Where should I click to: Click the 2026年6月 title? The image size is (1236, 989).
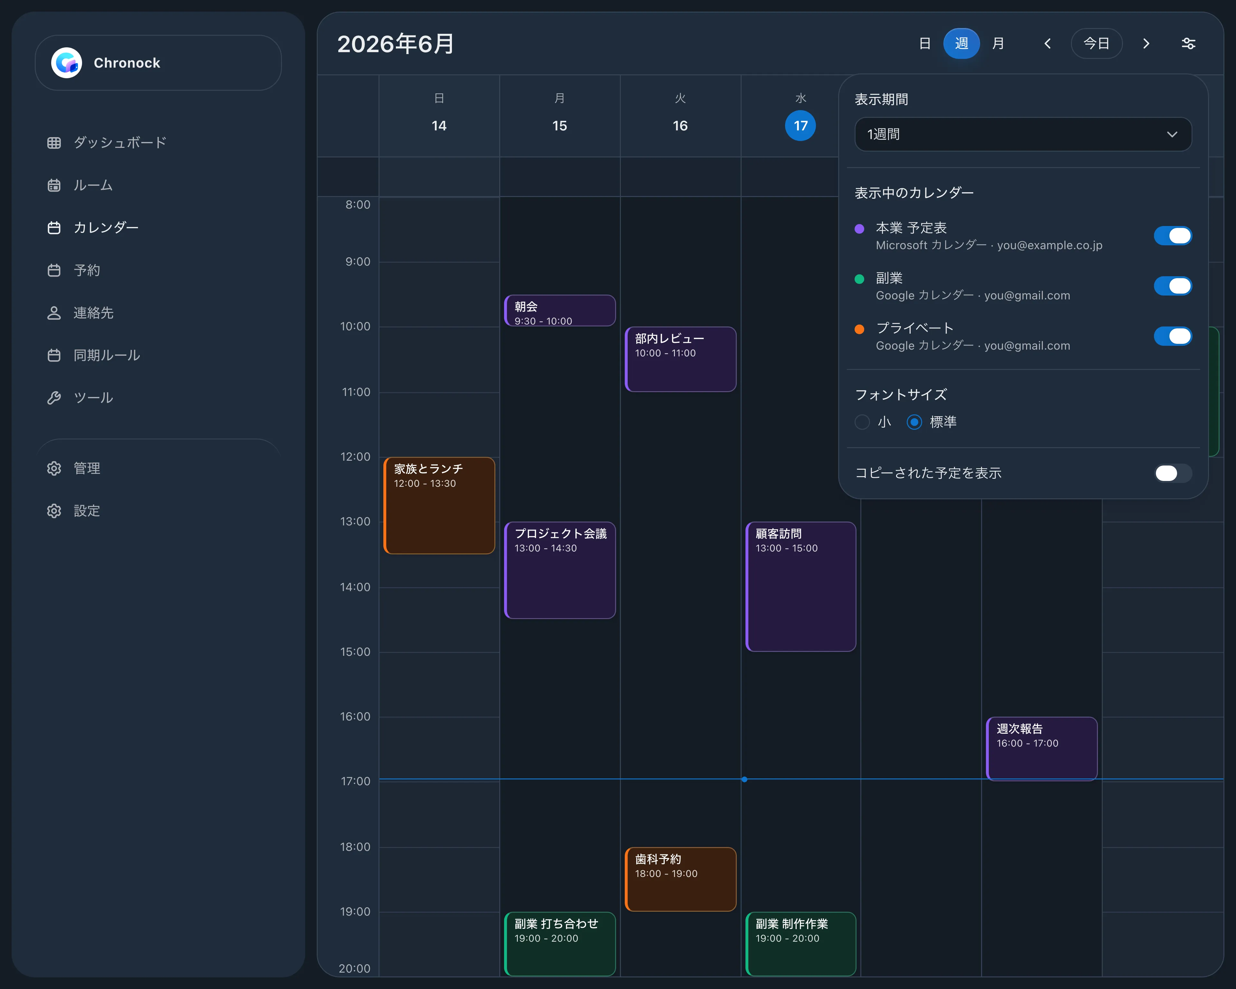396,44
